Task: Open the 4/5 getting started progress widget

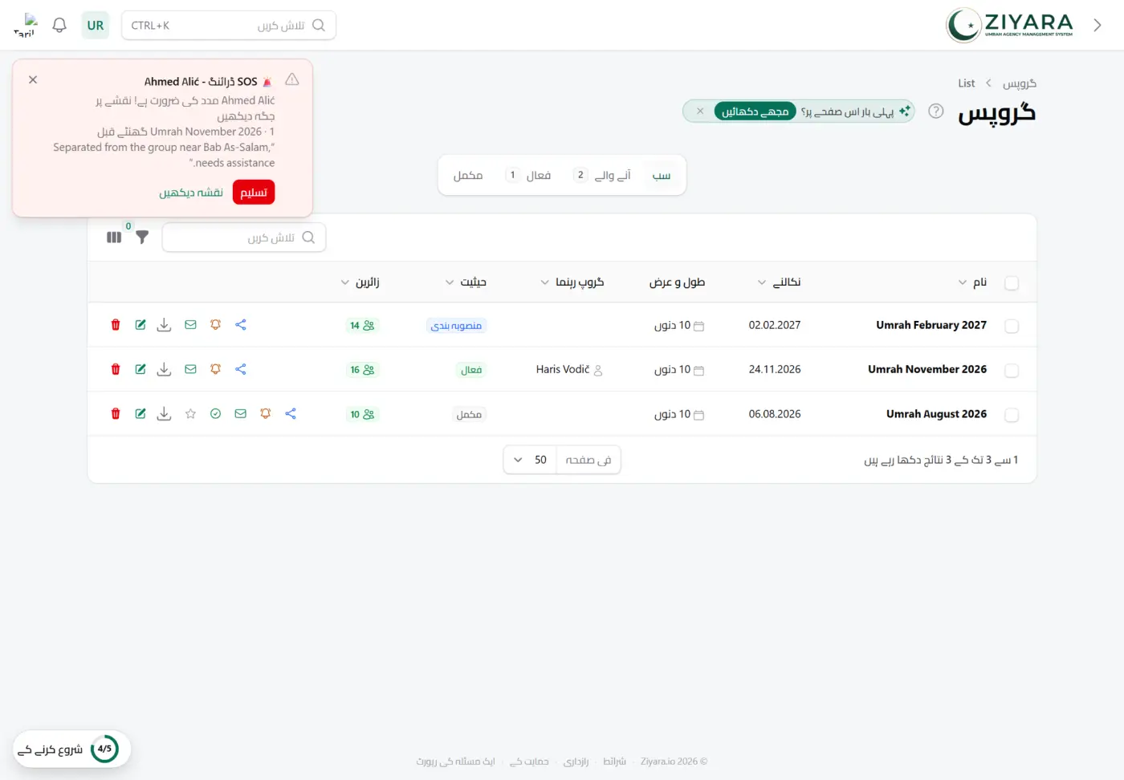Action: click(71, 750)
